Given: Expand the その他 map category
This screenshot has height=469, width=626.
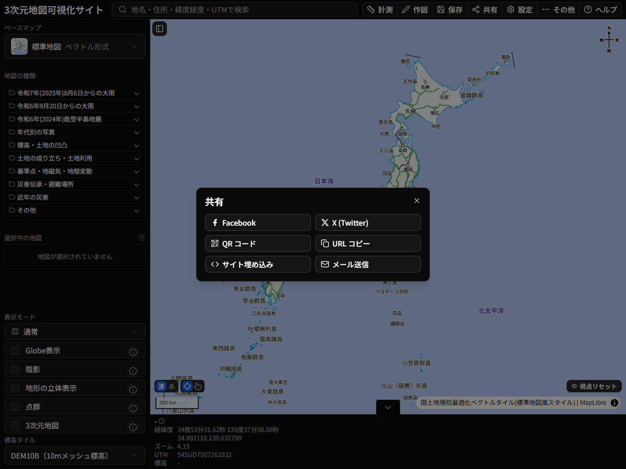Looking at the screenshot, I should (75, 211).
